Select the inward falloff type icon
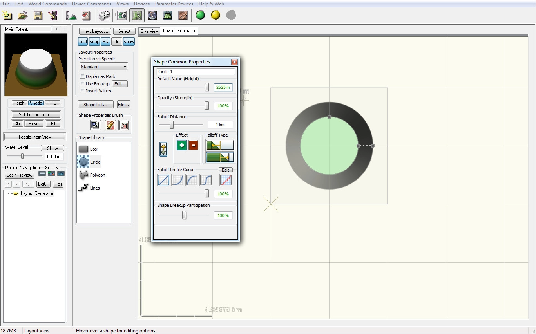 point(220,145)
